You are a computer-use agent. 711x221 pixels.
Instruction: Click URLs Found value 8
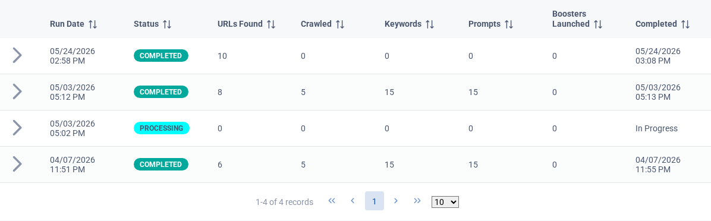(x=220, y=93)
